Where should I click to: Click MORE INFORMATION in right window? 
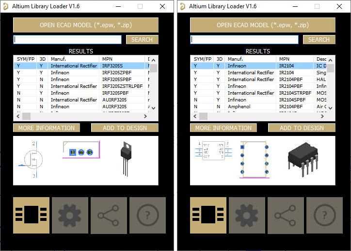pos(223,128)
